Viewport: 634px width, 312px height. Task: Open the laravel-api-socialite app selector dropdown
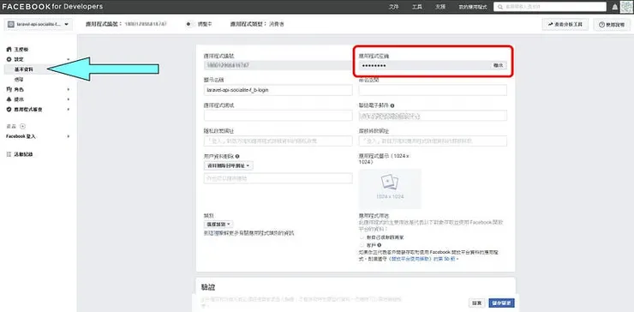coord(39,24)
